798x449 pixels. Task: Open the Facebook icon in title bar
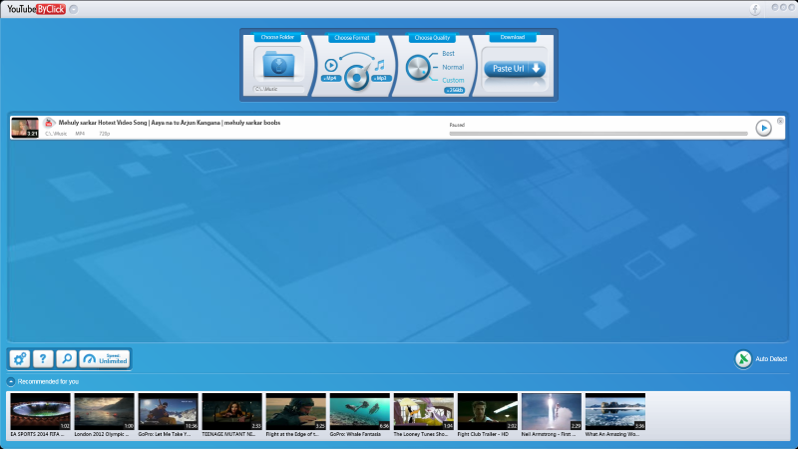tap(755, 9)
